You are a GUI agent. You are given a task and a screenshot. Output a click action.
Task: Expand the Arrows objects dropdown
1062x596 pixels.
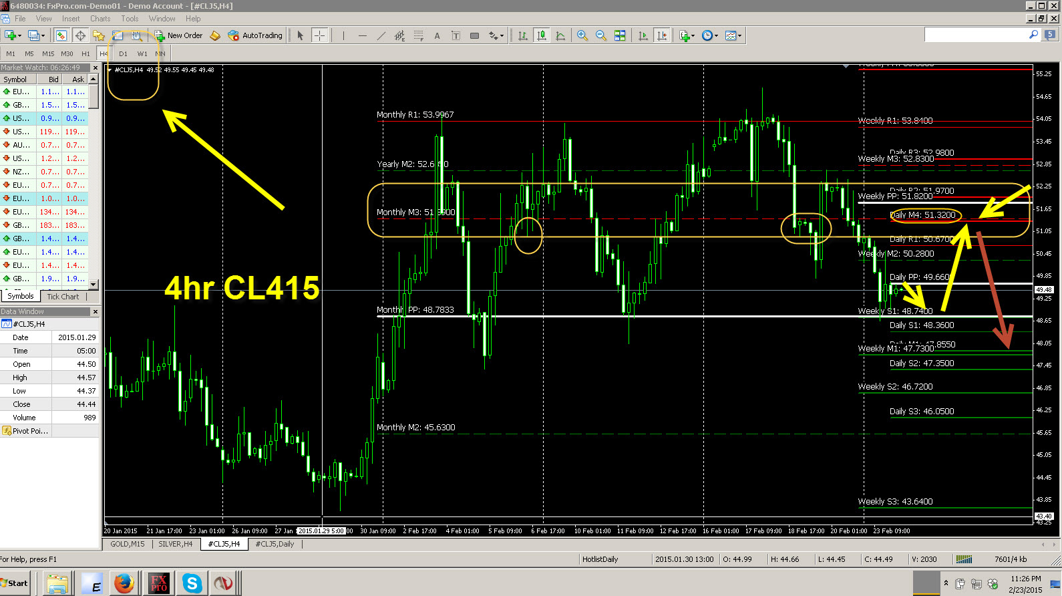[x=502, y=35]
